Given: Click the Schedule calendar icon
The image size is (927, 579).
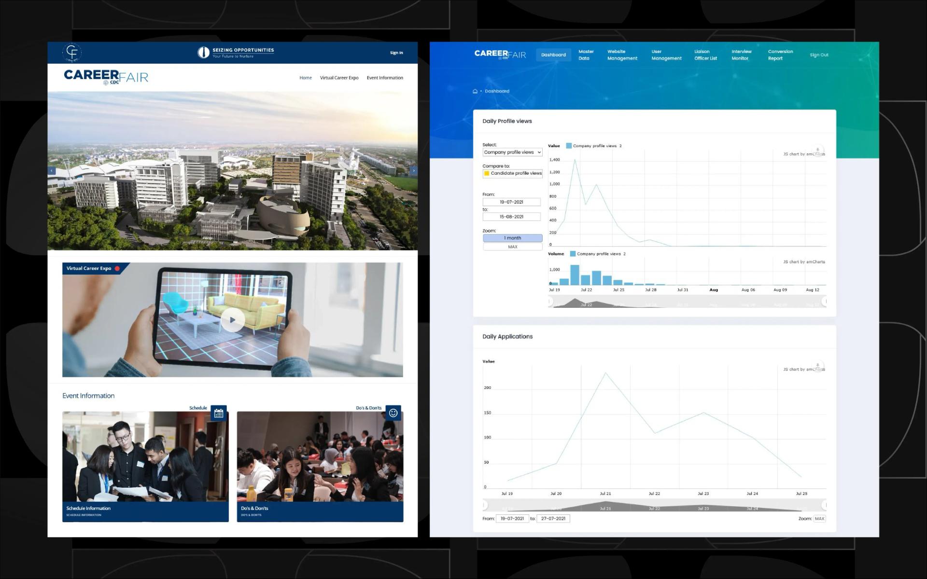Looking at the screenshot, I should click(219, 413).
